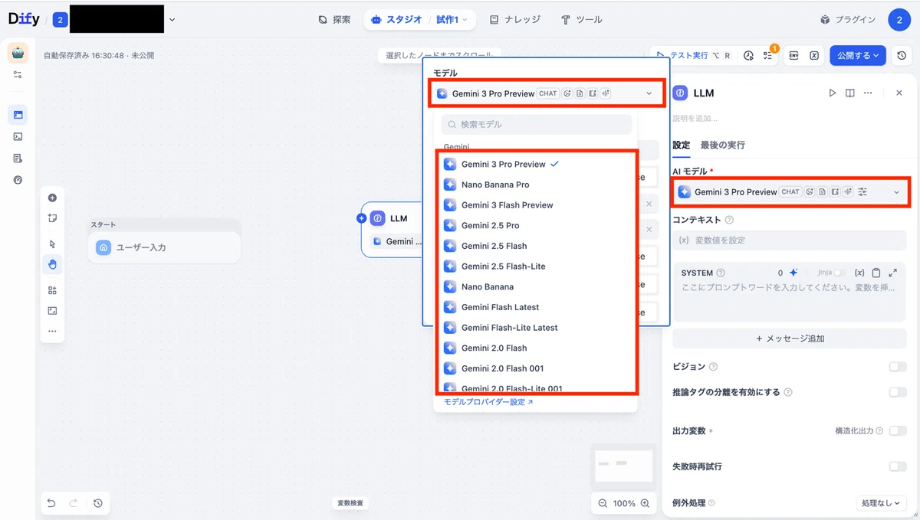This screenshot has width=920, height=520.
Task: Click the 変数検査 button
Action: (350, 503)
